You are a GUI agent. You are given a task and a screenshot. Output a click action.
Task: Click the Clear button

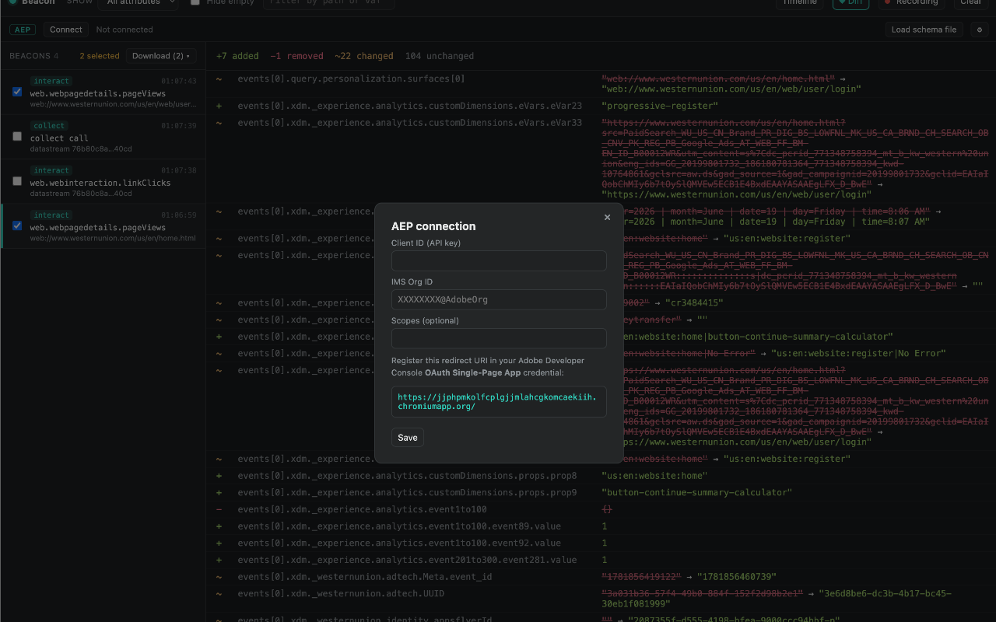coord(970,3)
